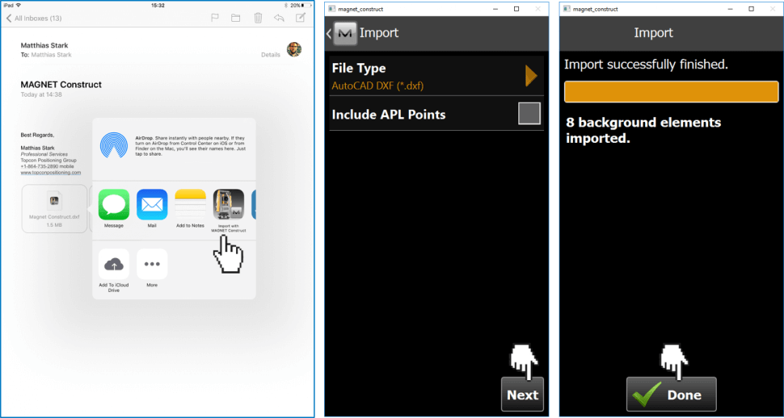784x418 pixels.
Task: Click AutoCAD DXF (*.dxf) file type text
Action: tap(378, 86)
